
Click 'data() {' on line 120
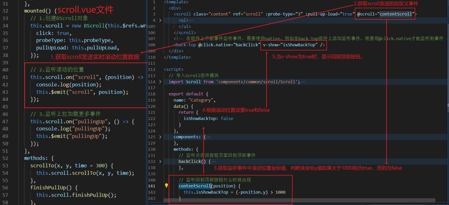[183, 106]
